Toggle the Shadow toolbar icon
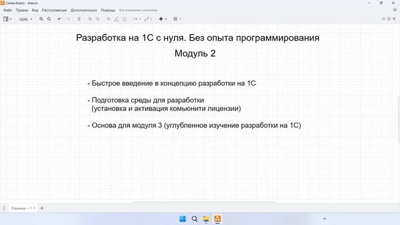The height and width of the screenshot is (225, 400). (124, 19)
